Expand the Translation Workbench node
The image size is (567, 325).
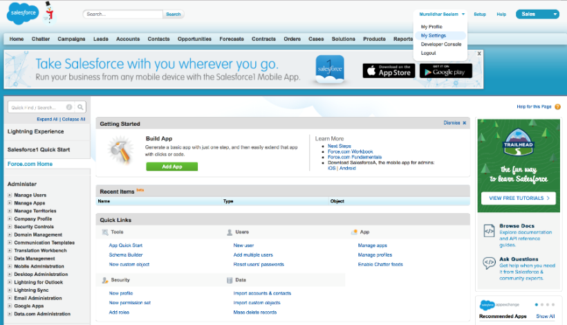click(x=10, y=250)
